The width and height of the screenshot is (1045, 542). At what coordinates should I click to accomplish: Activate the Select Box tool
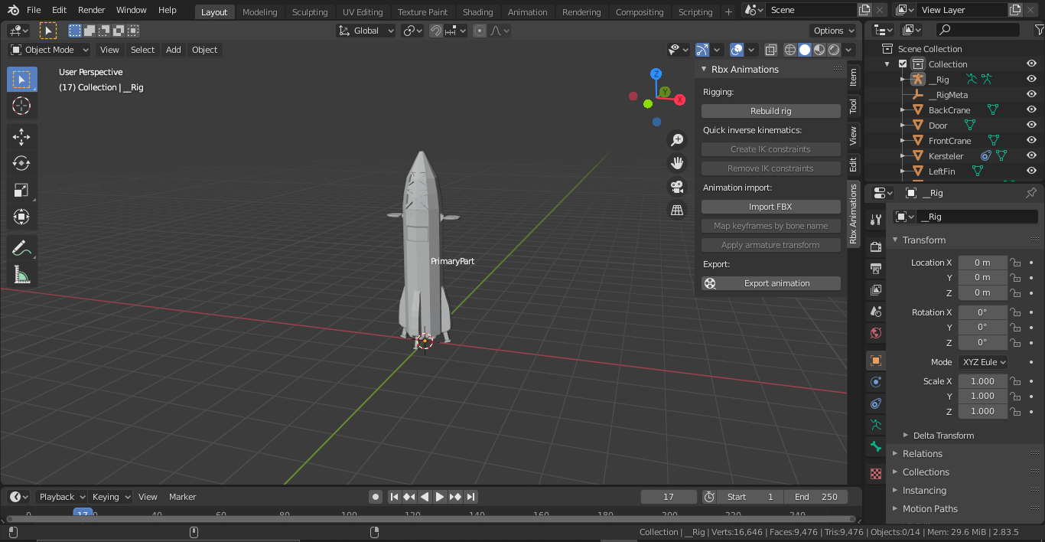pos(21,80)
